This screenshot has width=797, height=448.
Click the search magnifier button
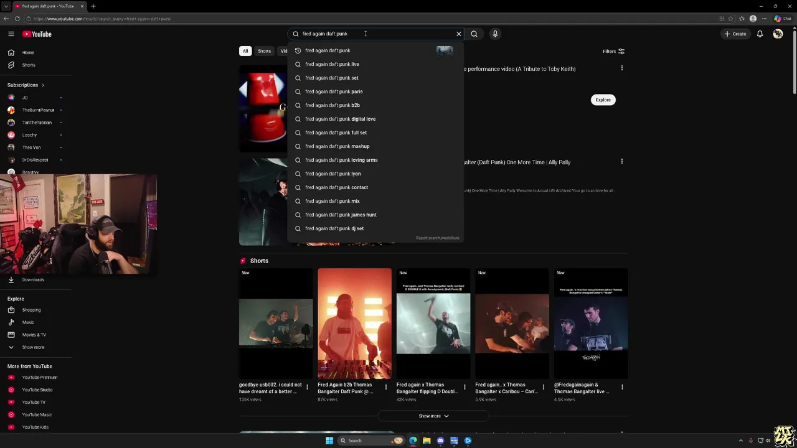(x=474, y=34)
